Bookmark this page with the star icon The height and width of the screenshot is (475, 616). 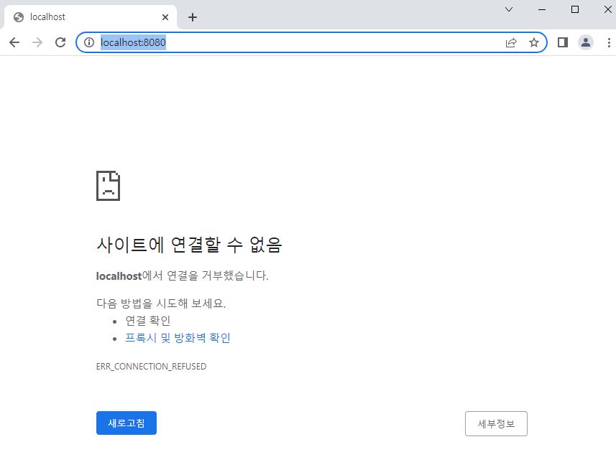click(533, 42)
